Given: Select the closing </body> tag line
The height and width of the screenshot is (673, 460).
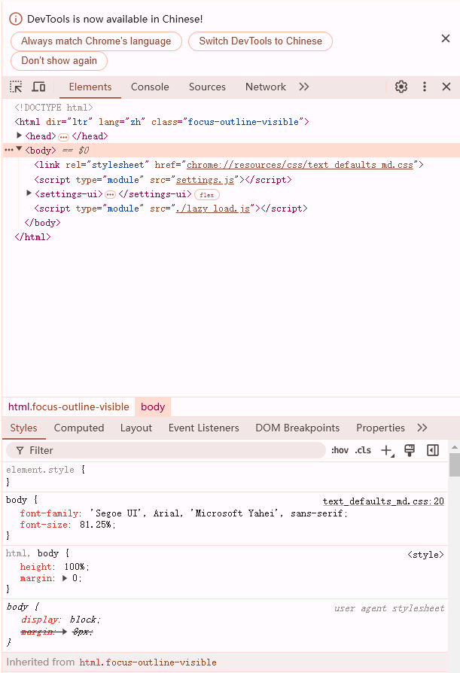Looking at the screenshot, I should point(42,223).
